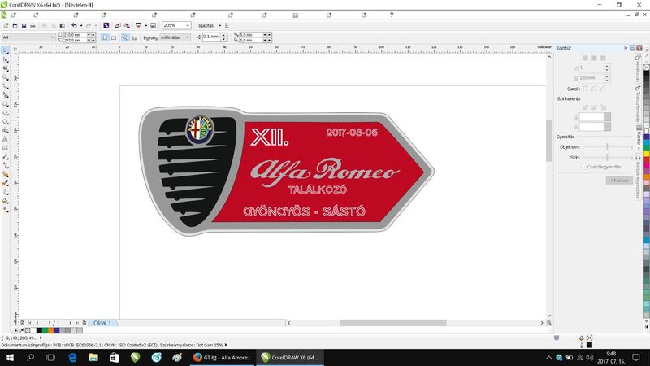Open the Export button in toolbar
Viewport: 650px width, 366px height.
(127, 26)
